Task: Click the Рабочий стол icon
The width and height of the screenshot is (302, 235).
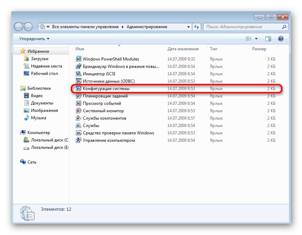Action: (26, 73)
